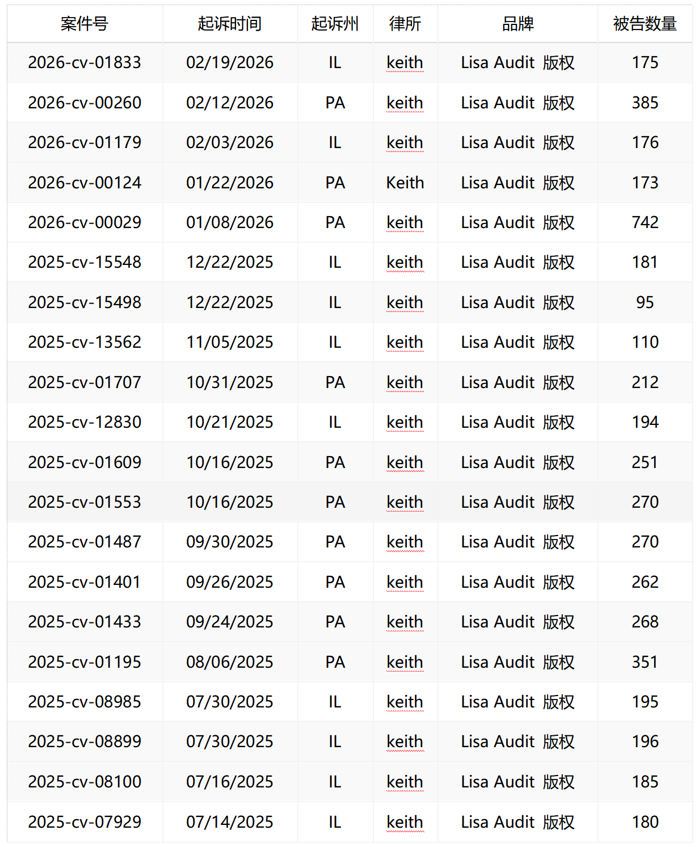The width and height of the screenshot is (699, 847).
Task: Click the 被告数量 column header
Action: point(645,24)
